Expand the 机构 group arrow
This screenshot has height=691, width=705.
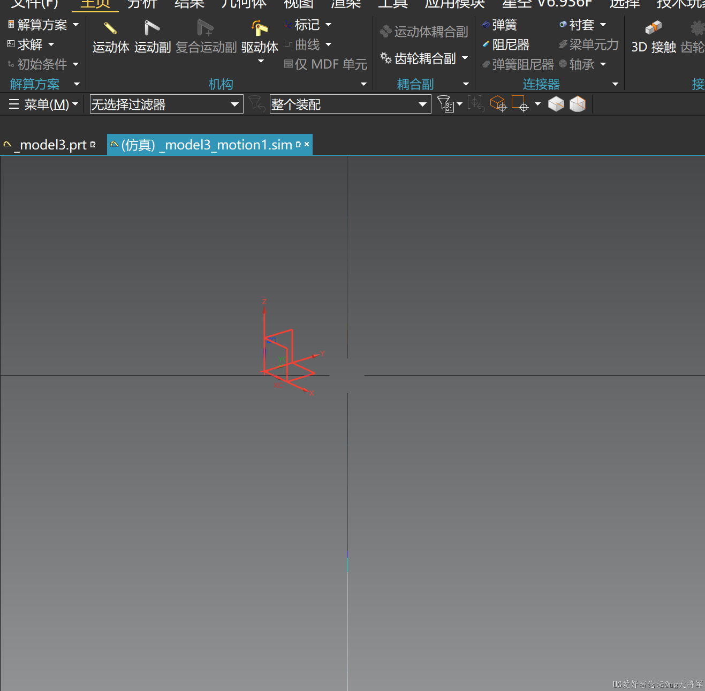coord(364,84)
